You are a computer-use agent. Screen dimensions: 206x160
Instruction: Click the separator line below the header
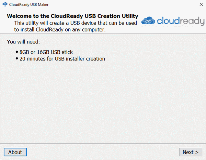pyautogui.click(x=103, y=34)
